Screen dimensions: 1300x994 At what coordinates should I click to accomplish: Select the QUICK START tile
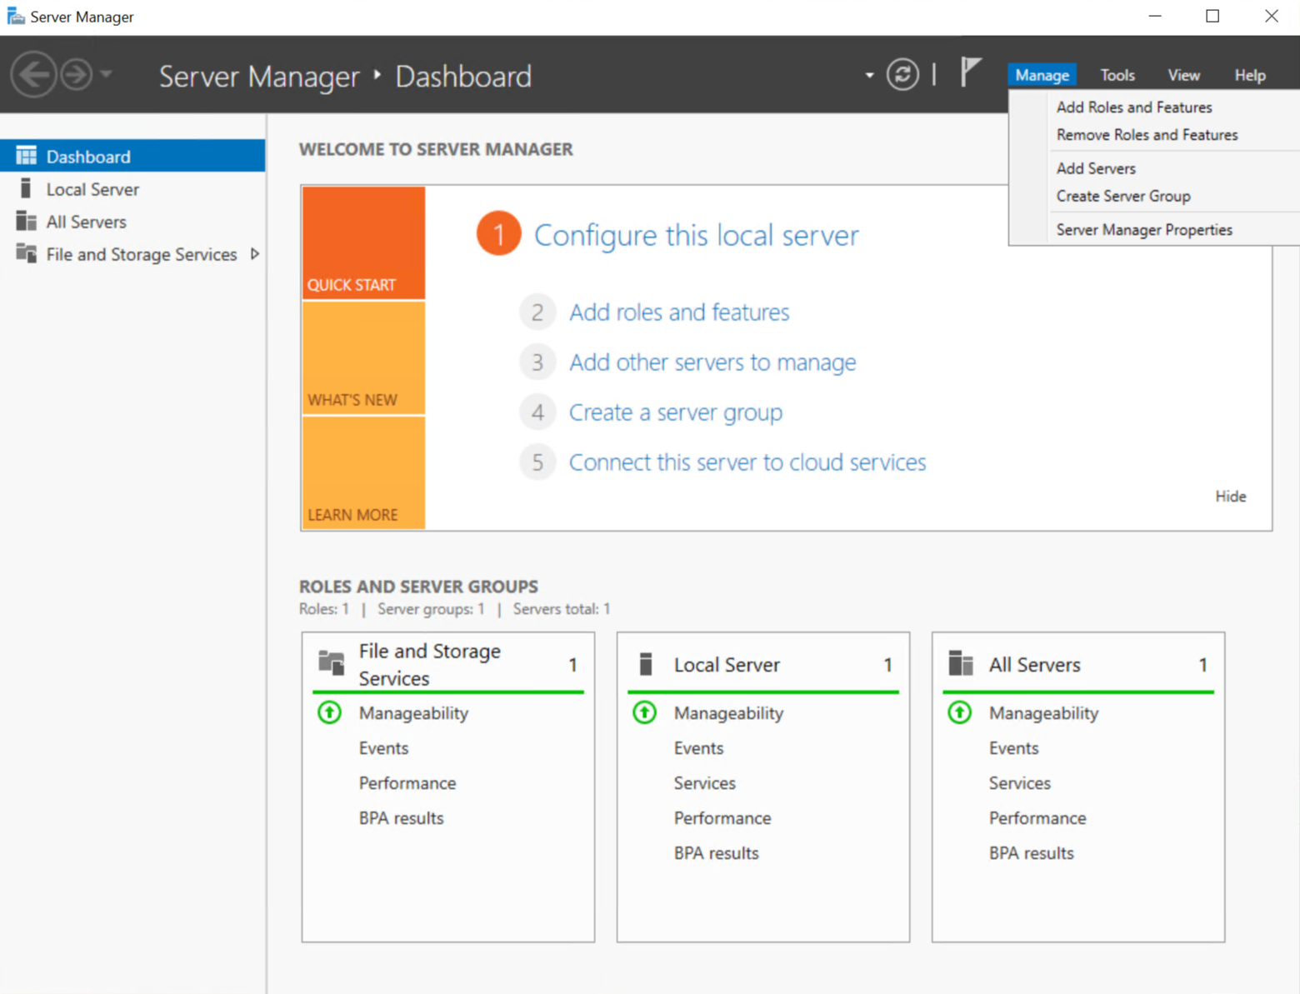363,242
